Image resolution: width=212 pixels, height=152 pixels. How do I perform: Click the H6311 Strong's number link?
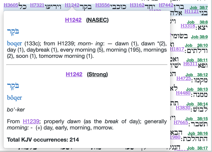(x=190, y=64)
